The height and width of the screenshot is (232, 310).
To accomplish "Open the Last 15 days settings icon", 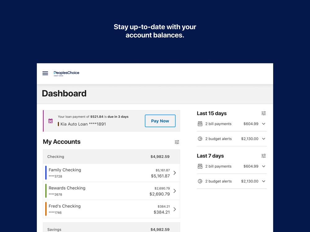I will pos(263,114).
